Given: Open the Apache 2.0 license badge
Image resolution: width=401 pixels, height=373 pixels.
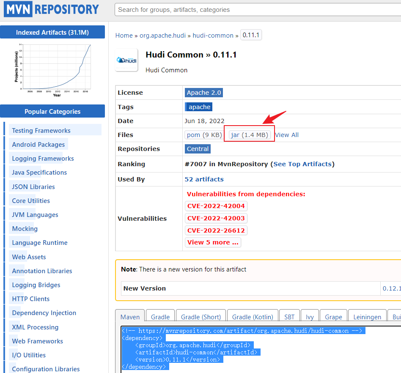Looking at the screenshot, I should click(204, 93).
